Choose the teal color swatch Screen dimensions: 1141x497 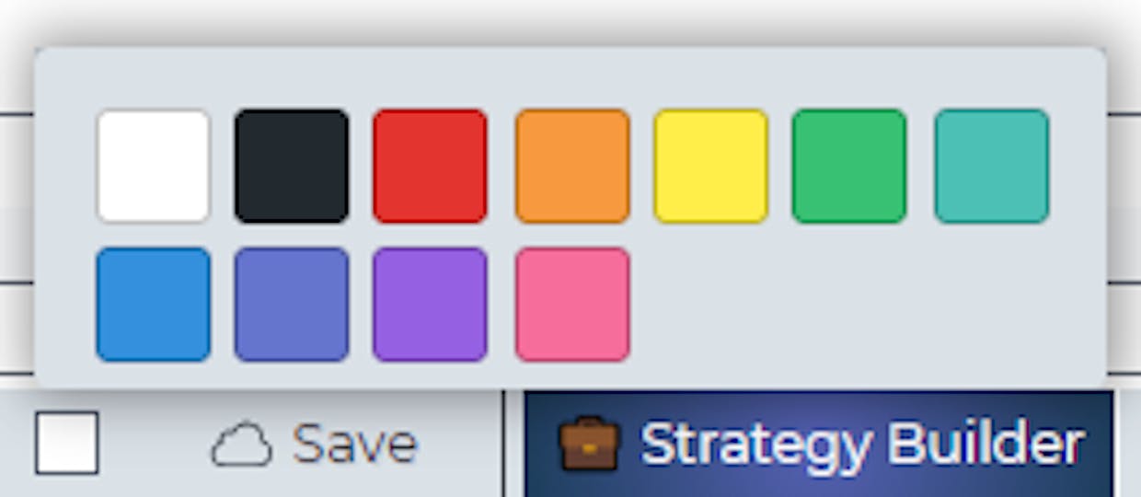[991, 167]
